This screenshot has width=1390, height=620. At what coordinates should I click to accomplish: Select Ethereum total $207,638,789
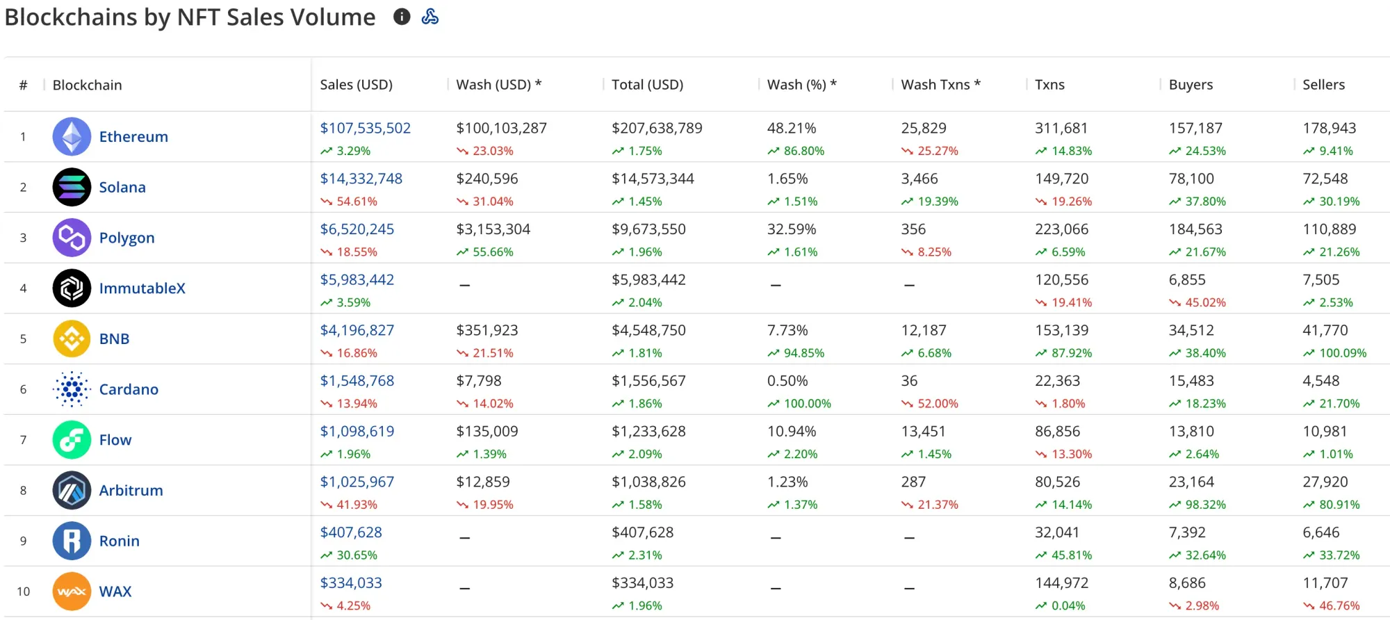[657, 128]
